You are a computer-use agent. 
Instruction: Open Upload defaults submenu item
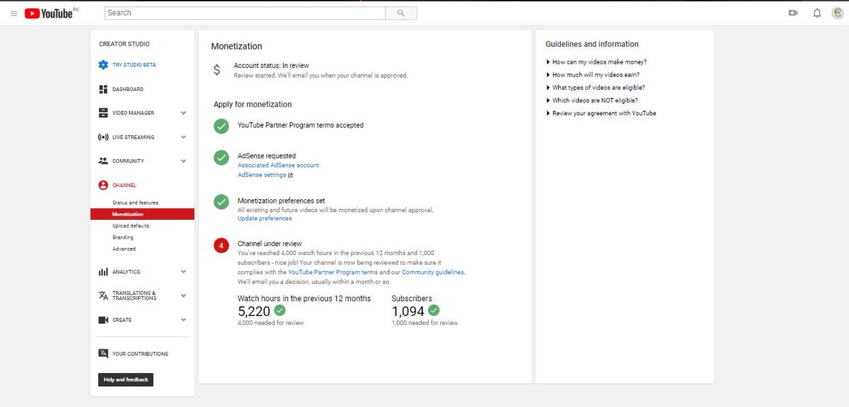pos(131,226)
